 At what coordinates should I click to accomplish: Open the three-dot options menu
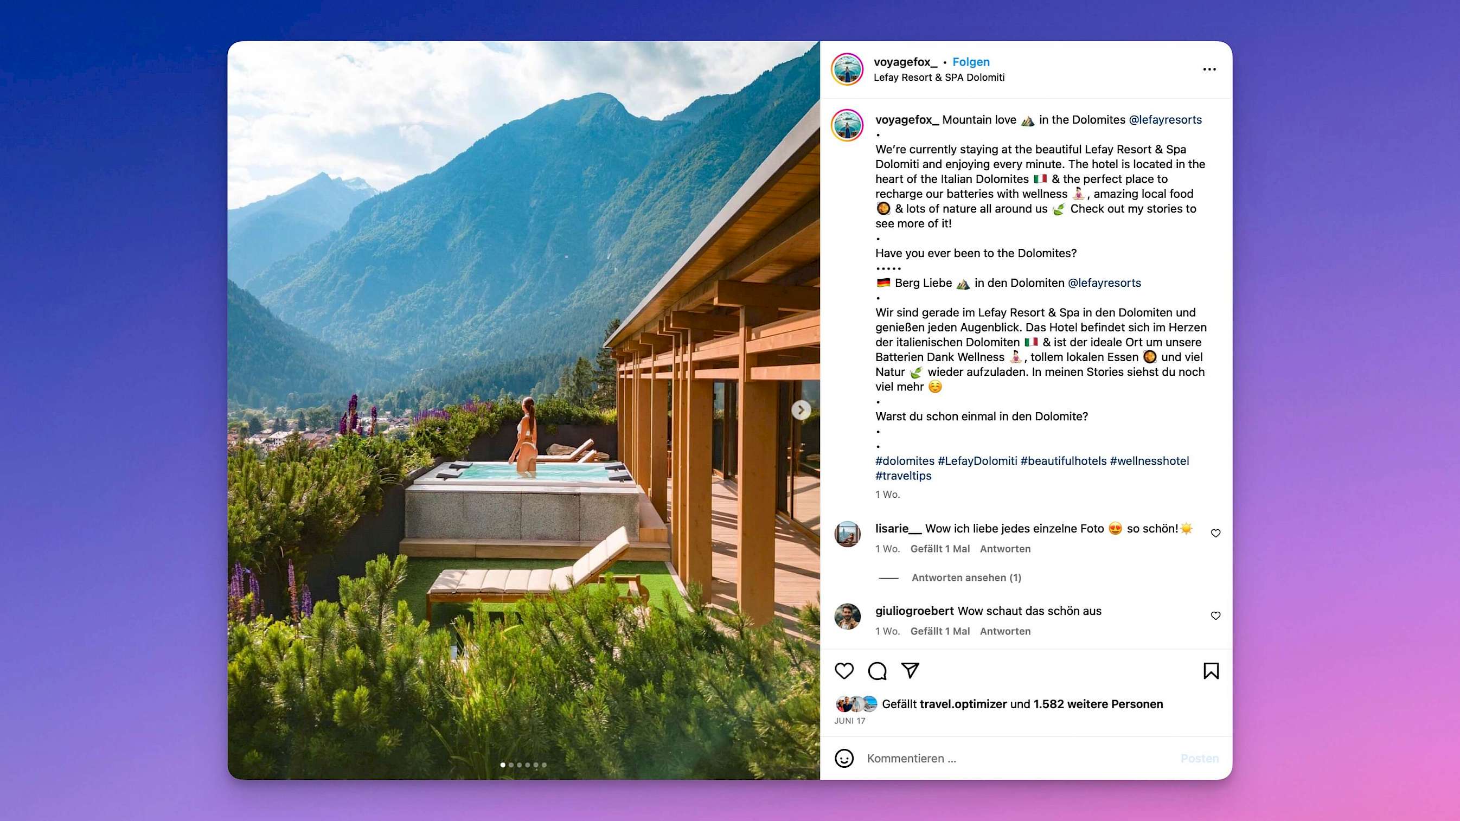[1209, 69]
